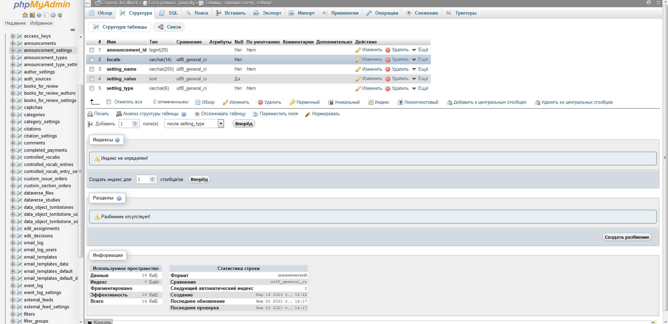The image size is (668, 324).
Task: Click Недавнее button in sidebar
Action: click(15, 23)
